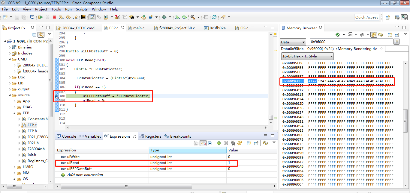Click the Quick Access search box
Image resolution: width=410 pixels, height=193 pixels.
click(366, 17)
